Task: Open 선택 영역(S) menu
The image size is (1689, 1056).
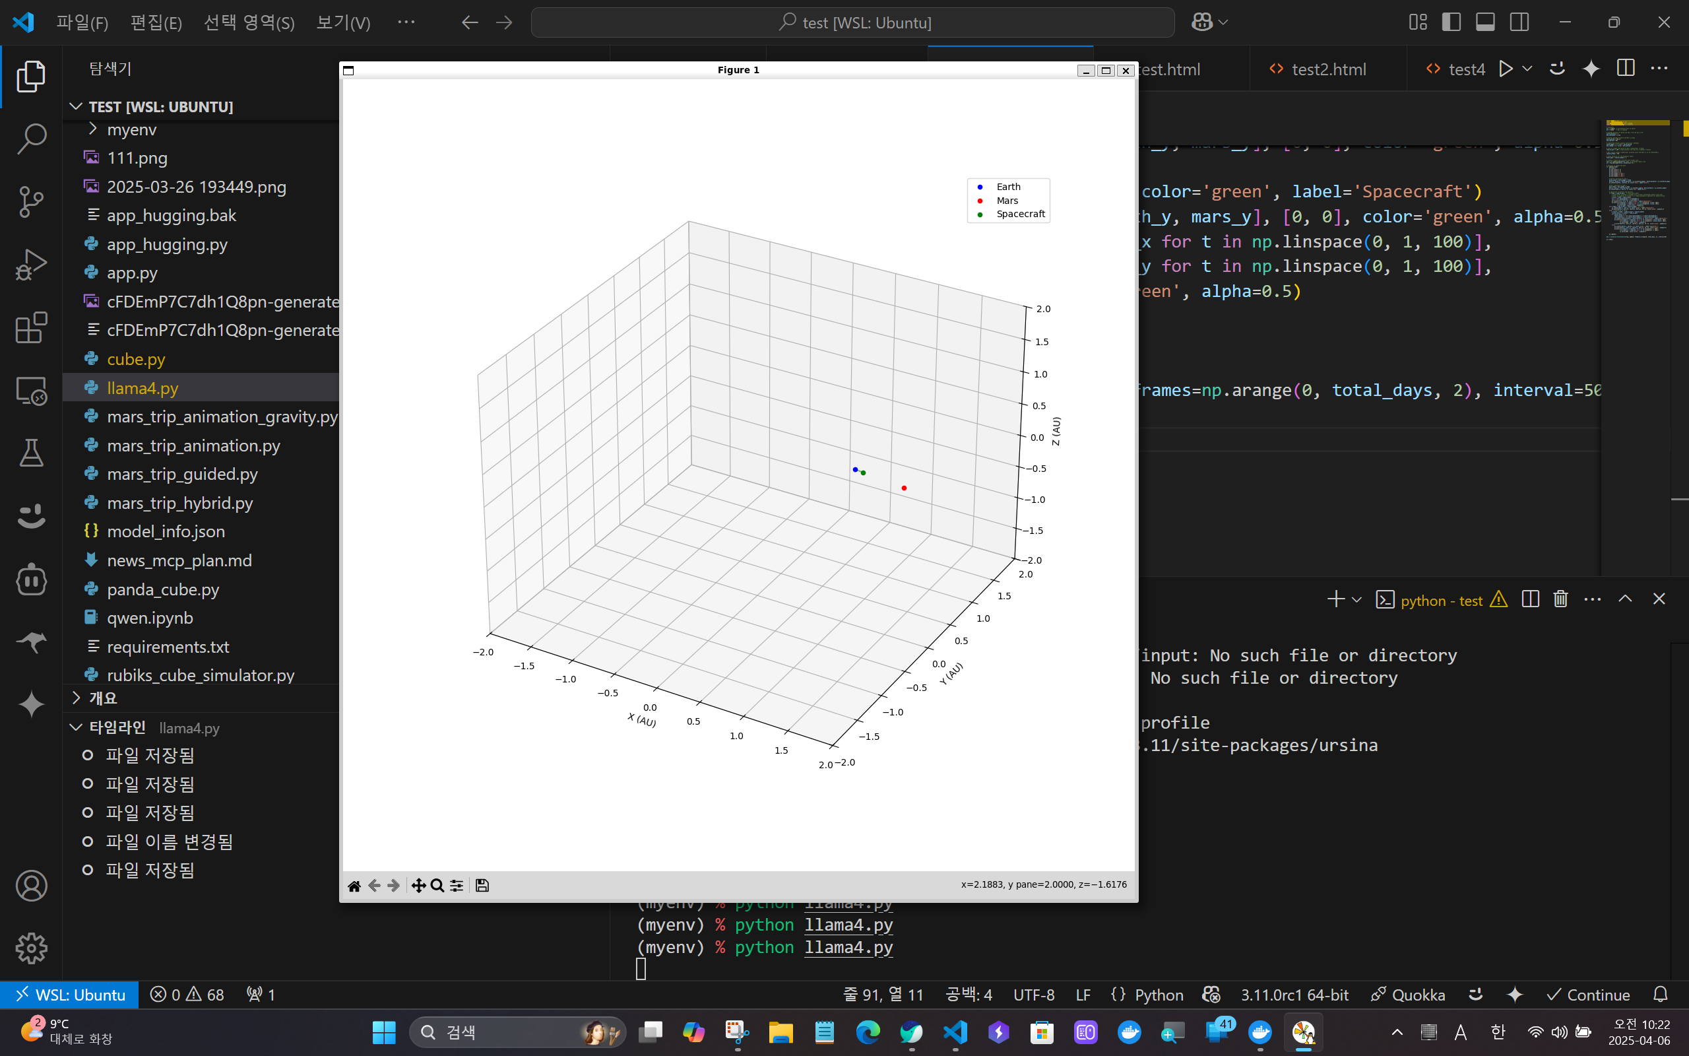Action: coord(249,22)
